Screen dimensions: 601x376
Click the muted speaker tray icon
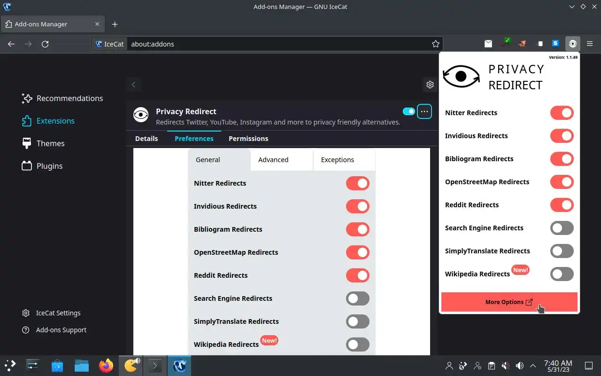[x=506, y=366]
